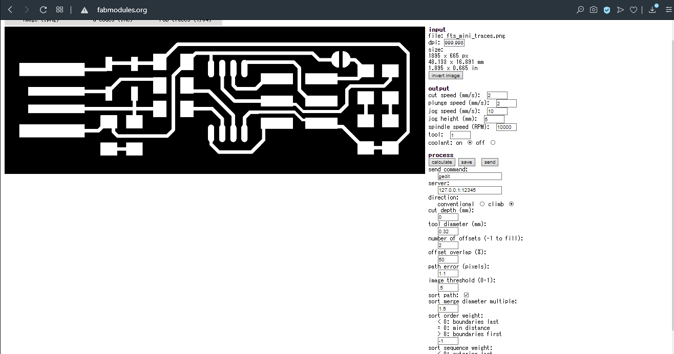This screenshot has width=674, height=354.
Task: Click the spindle speed input field
Action: click(x=506, y=127)
